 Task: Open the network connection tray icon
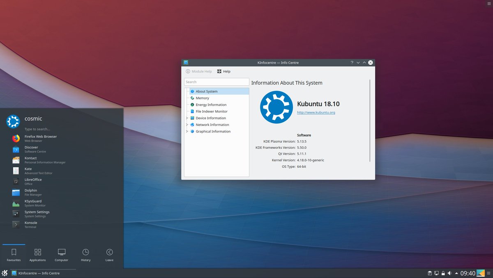[436, 273]
